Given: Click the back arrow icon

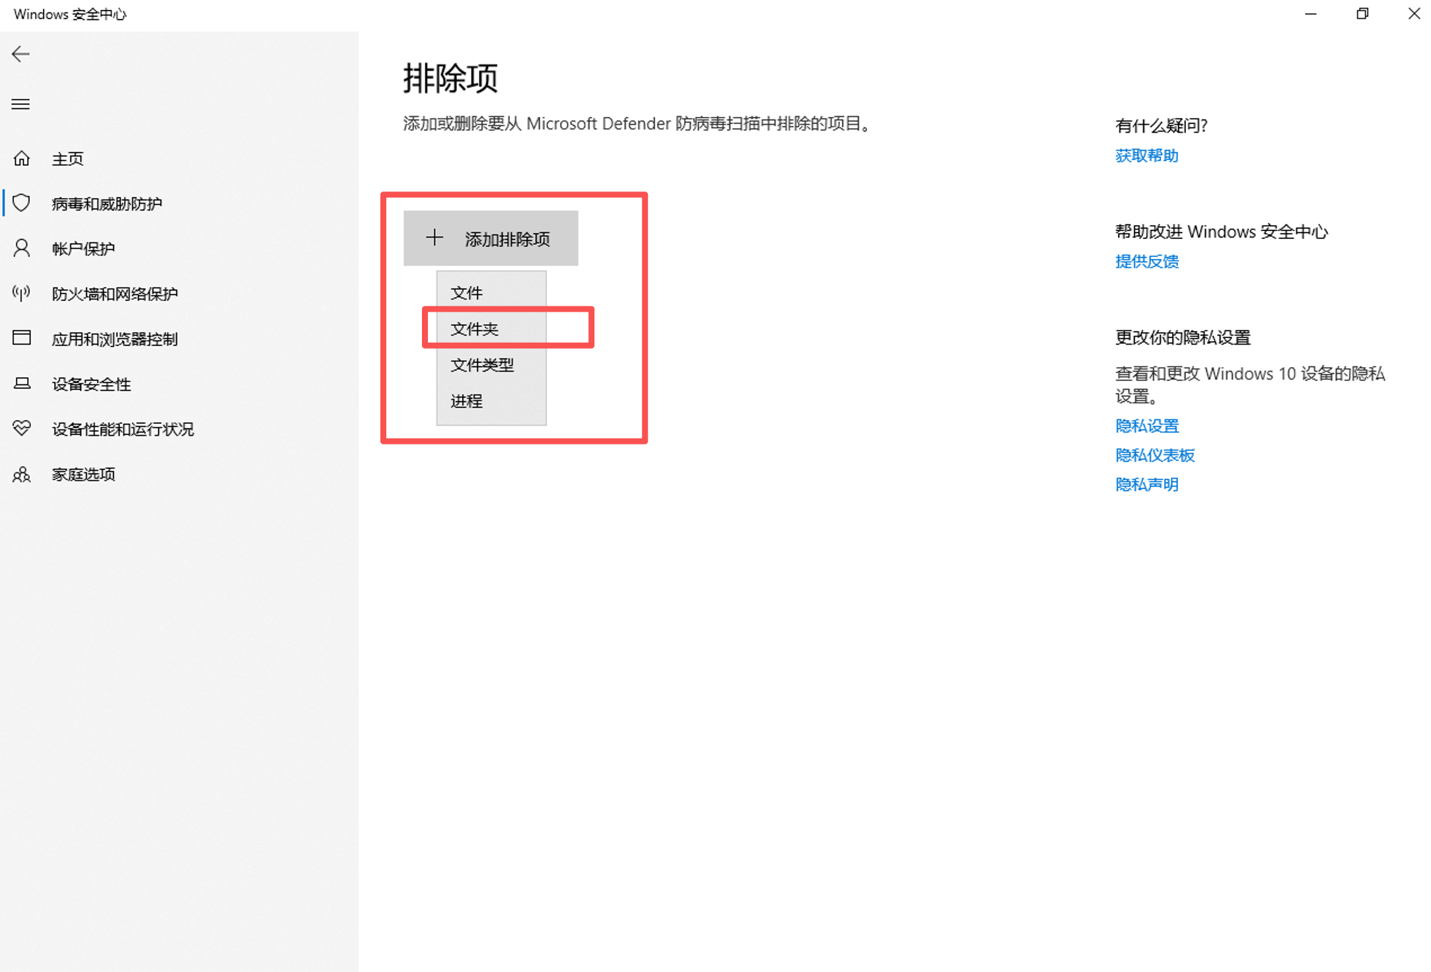Looking at the screenshot, I should [x=20, y=54].
